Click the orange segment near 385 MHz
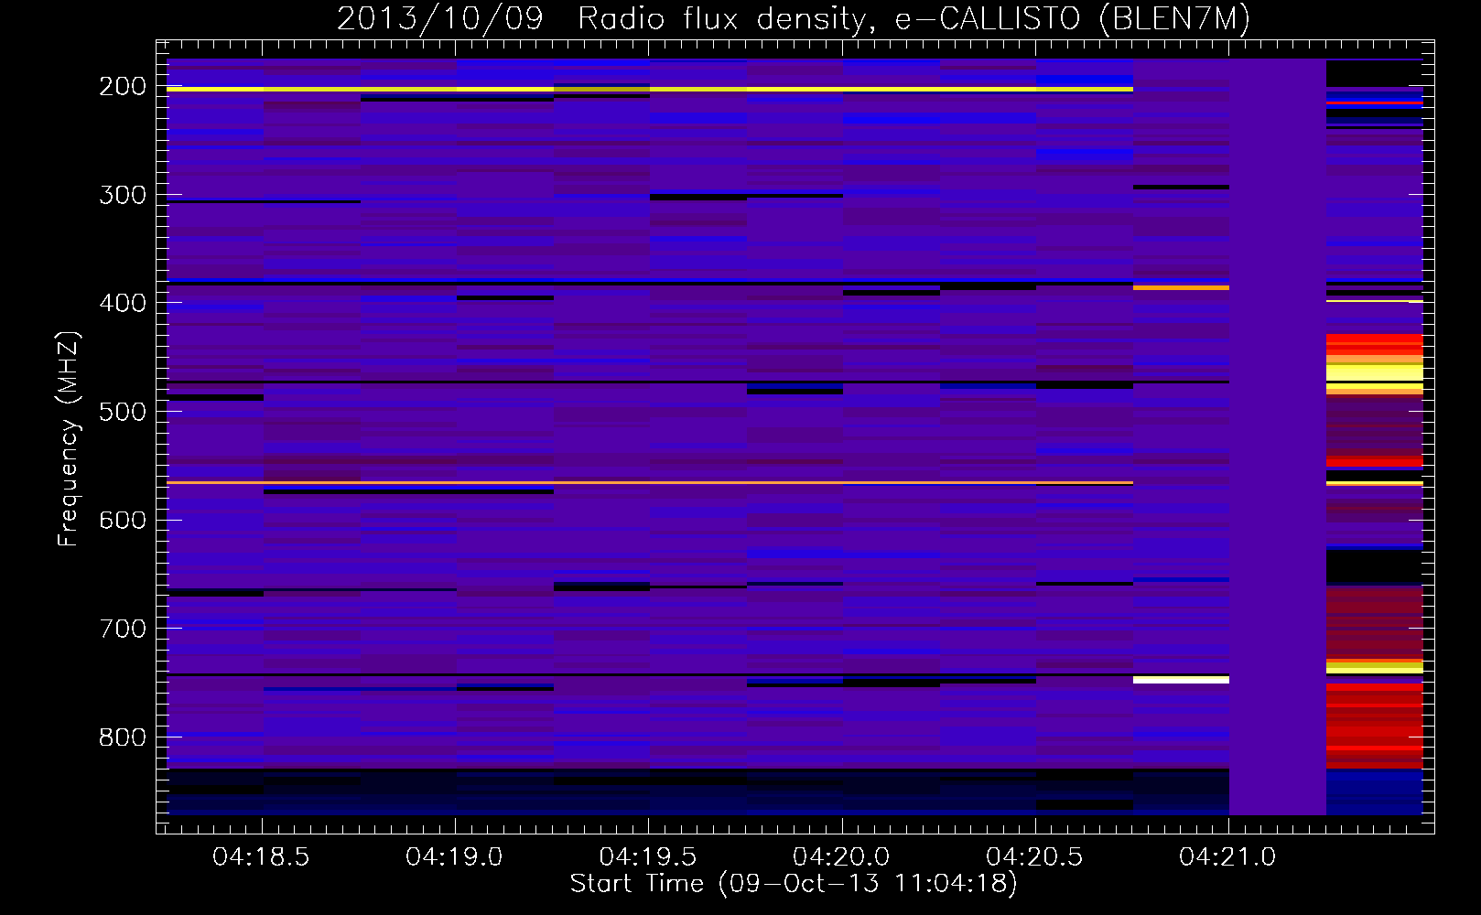The width and height of the screenshot is (1481, 915). tap(1181, 287)
